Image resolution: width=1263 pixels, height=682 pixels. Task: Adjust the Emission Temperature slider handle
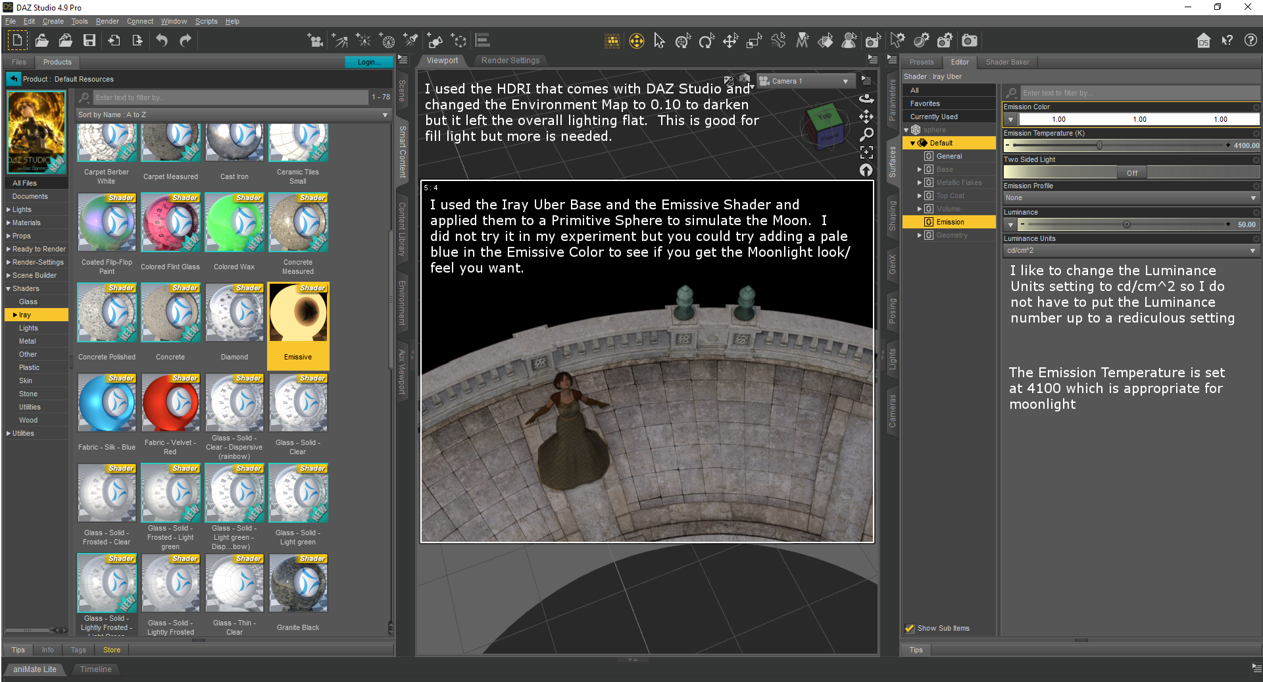(1099, 145)
